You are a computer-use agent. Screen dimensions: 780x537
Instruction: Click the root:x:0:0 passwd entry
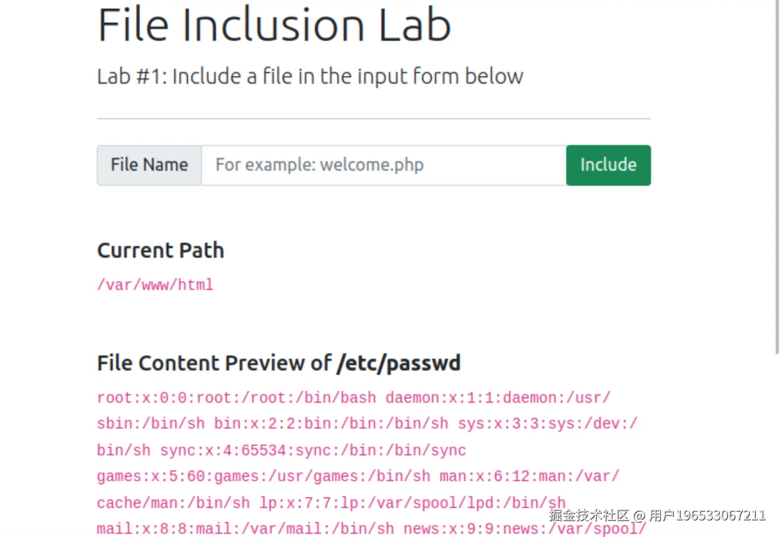pos(236,398)
